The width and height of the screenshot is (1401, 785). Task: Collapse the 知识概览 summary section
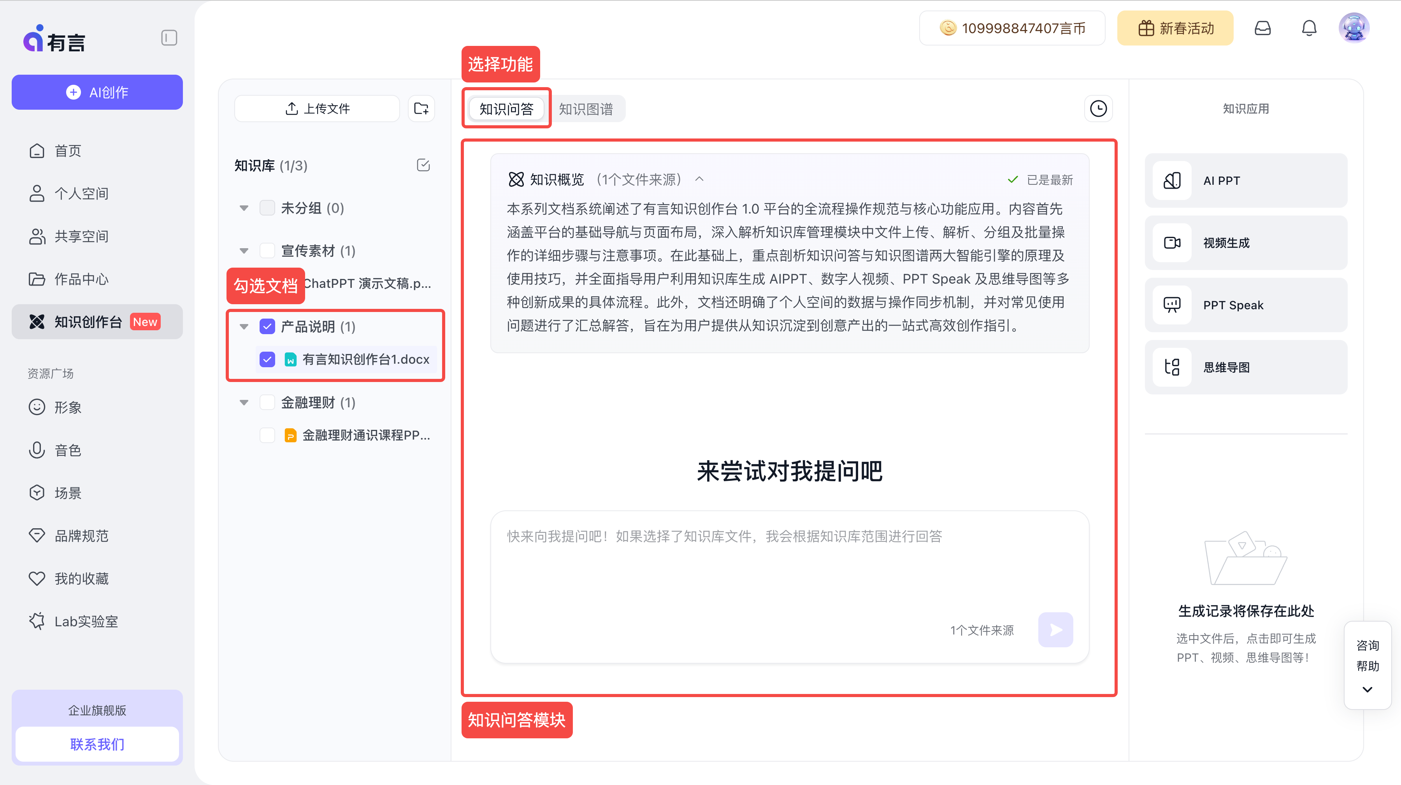pos(699,179)
